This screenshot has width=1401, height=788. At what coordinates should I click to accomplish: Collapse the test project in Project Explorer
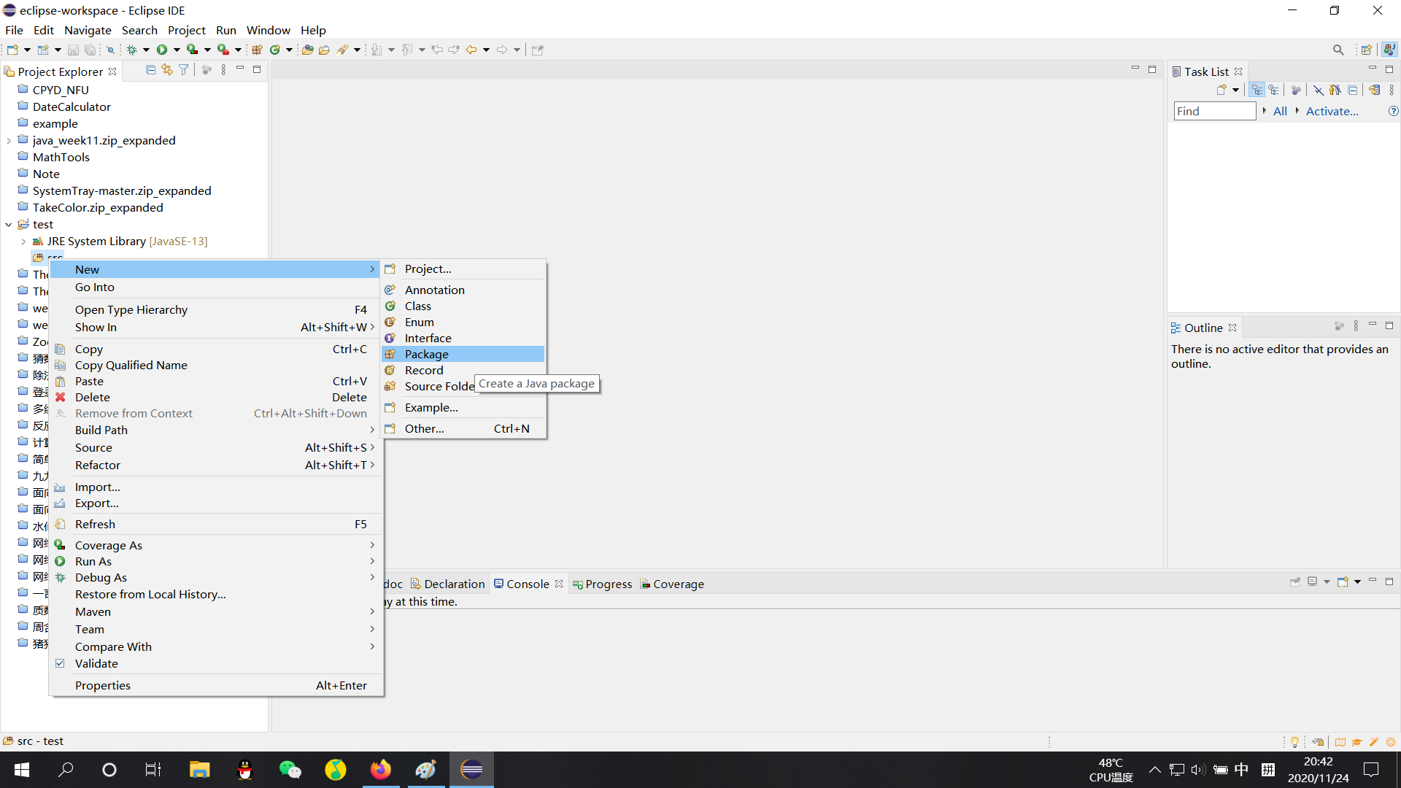point(8,224)
